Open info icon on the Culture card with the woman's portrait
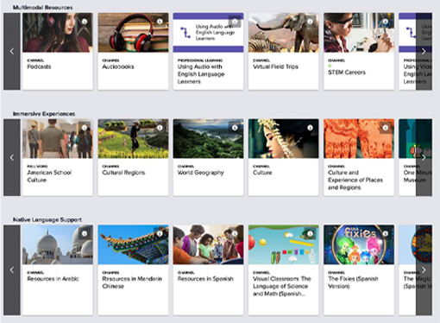This screenshot has height=323, width=440. point(310,128)
